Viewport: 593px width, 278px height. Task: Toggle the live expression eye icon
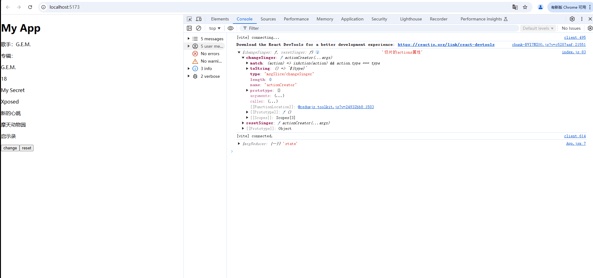[231, 28]
